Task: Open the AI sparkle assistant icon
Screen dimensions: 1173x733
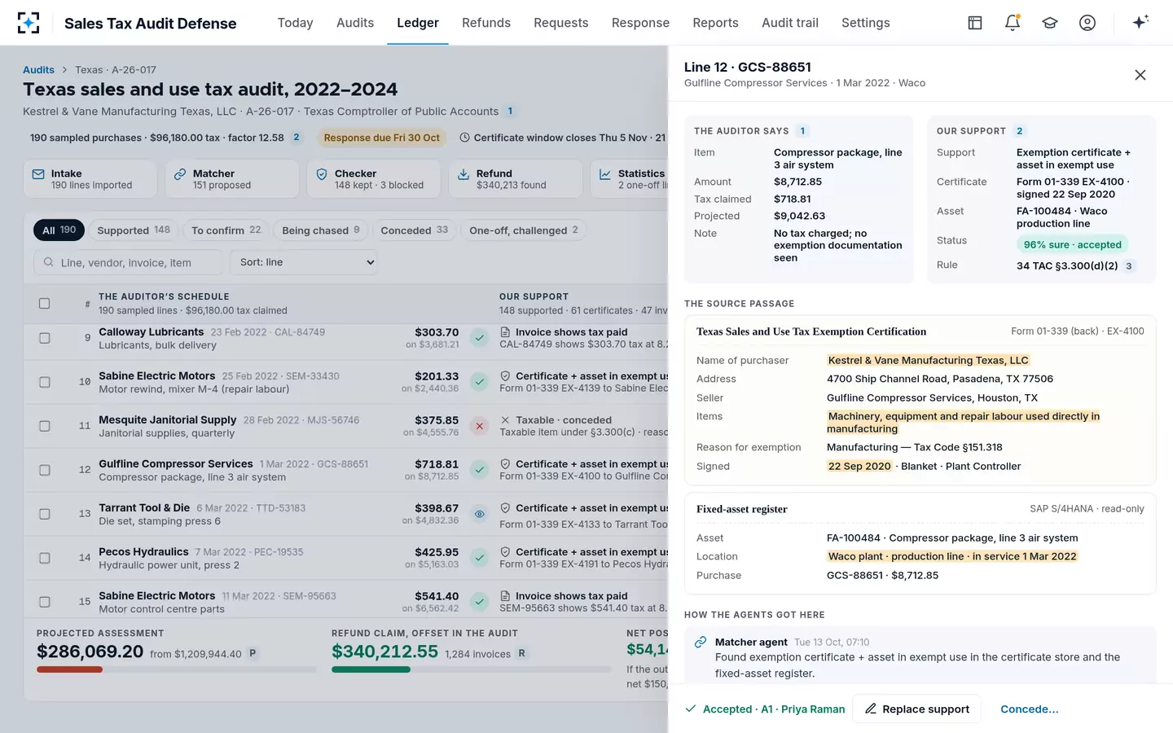Action: tap(1140, 22)
